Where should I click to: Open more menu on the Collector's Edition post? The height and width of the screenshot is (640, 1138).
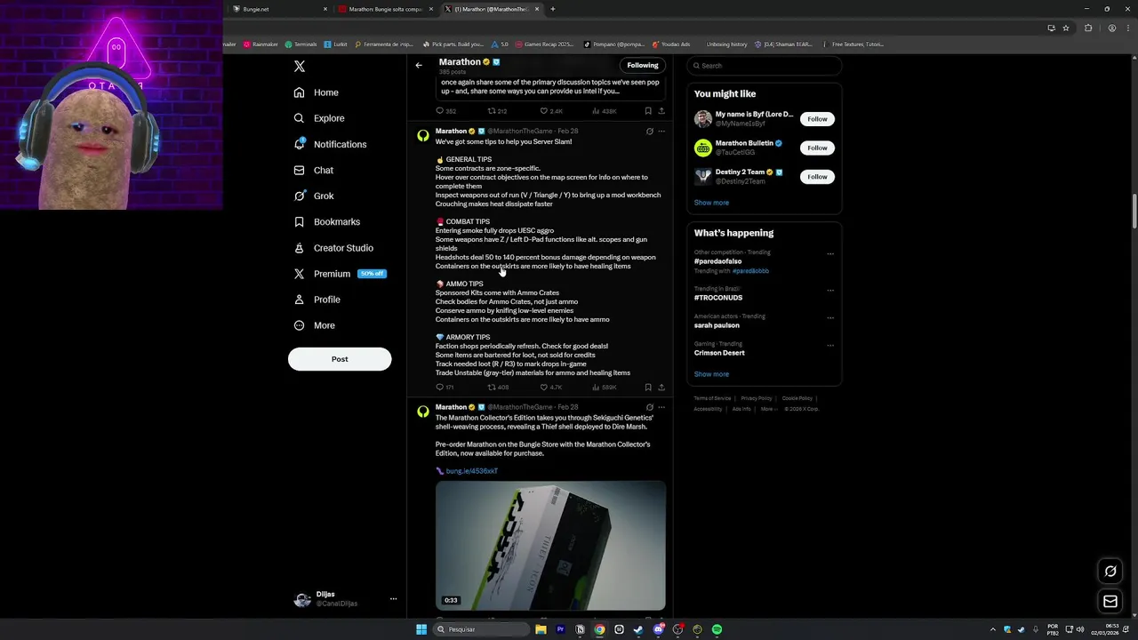click(x=661, y=407)
